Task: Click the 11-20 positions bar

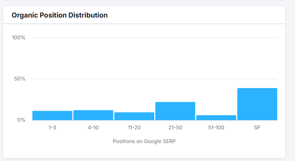Action: (x=134, y=116)
